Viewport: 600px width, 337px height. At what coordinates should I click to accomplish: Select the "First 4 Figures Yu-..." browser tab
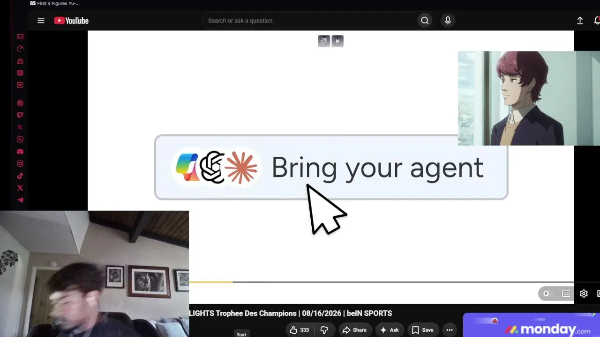pos(55,4)
